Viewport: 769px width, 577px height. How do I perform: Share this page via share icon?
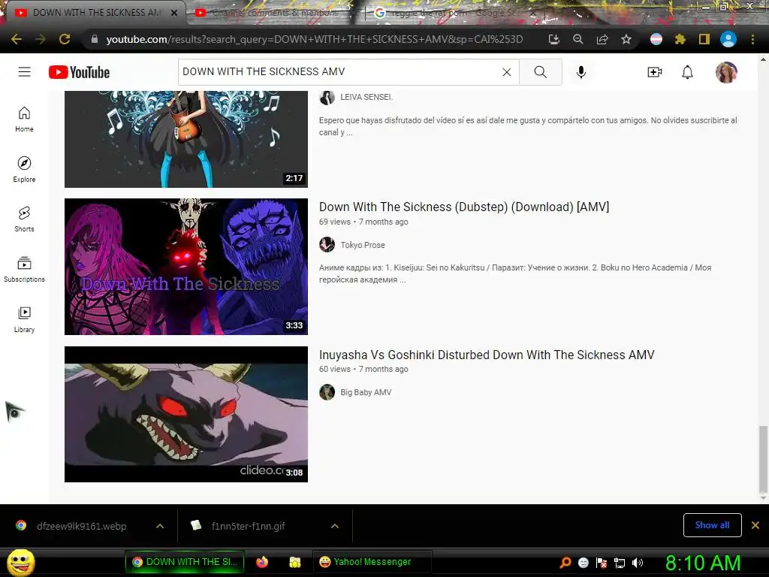pos(602,39)
